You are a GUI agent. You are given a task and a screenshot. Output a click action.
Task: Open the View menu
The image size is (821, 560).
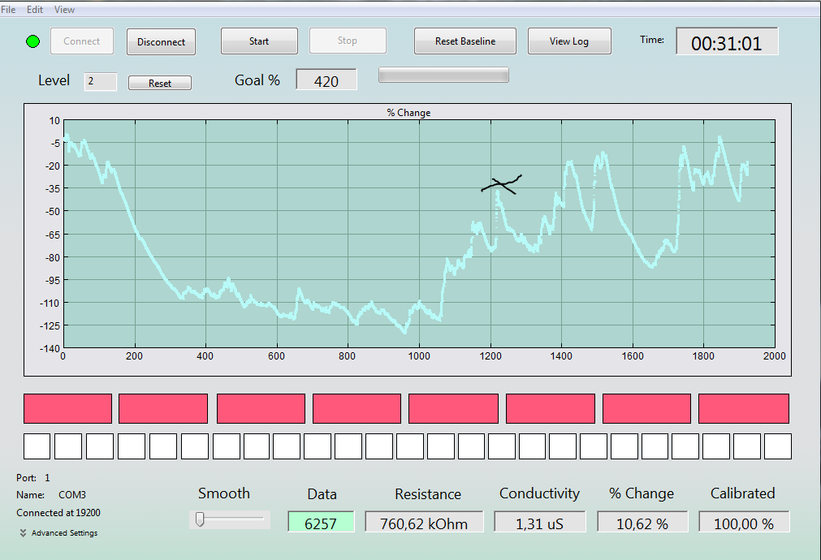pyautogui.click(x=64, y=10)
